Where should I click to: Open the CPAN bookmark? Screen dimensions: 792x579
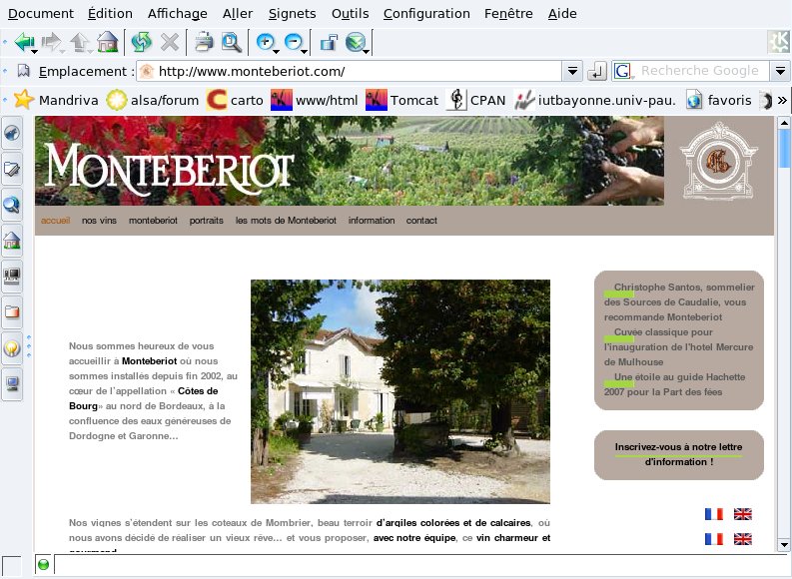coord(475,101)
